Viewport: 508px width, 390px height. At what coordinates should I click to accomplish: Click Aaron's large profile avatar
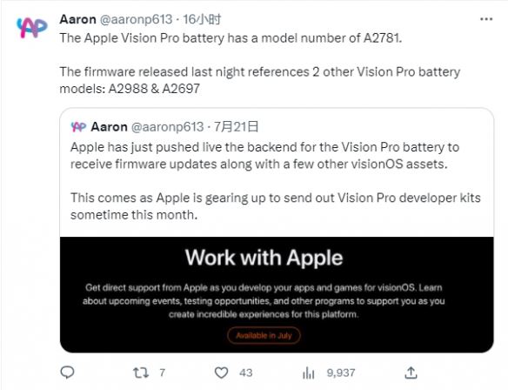click(x=31, y=28)
